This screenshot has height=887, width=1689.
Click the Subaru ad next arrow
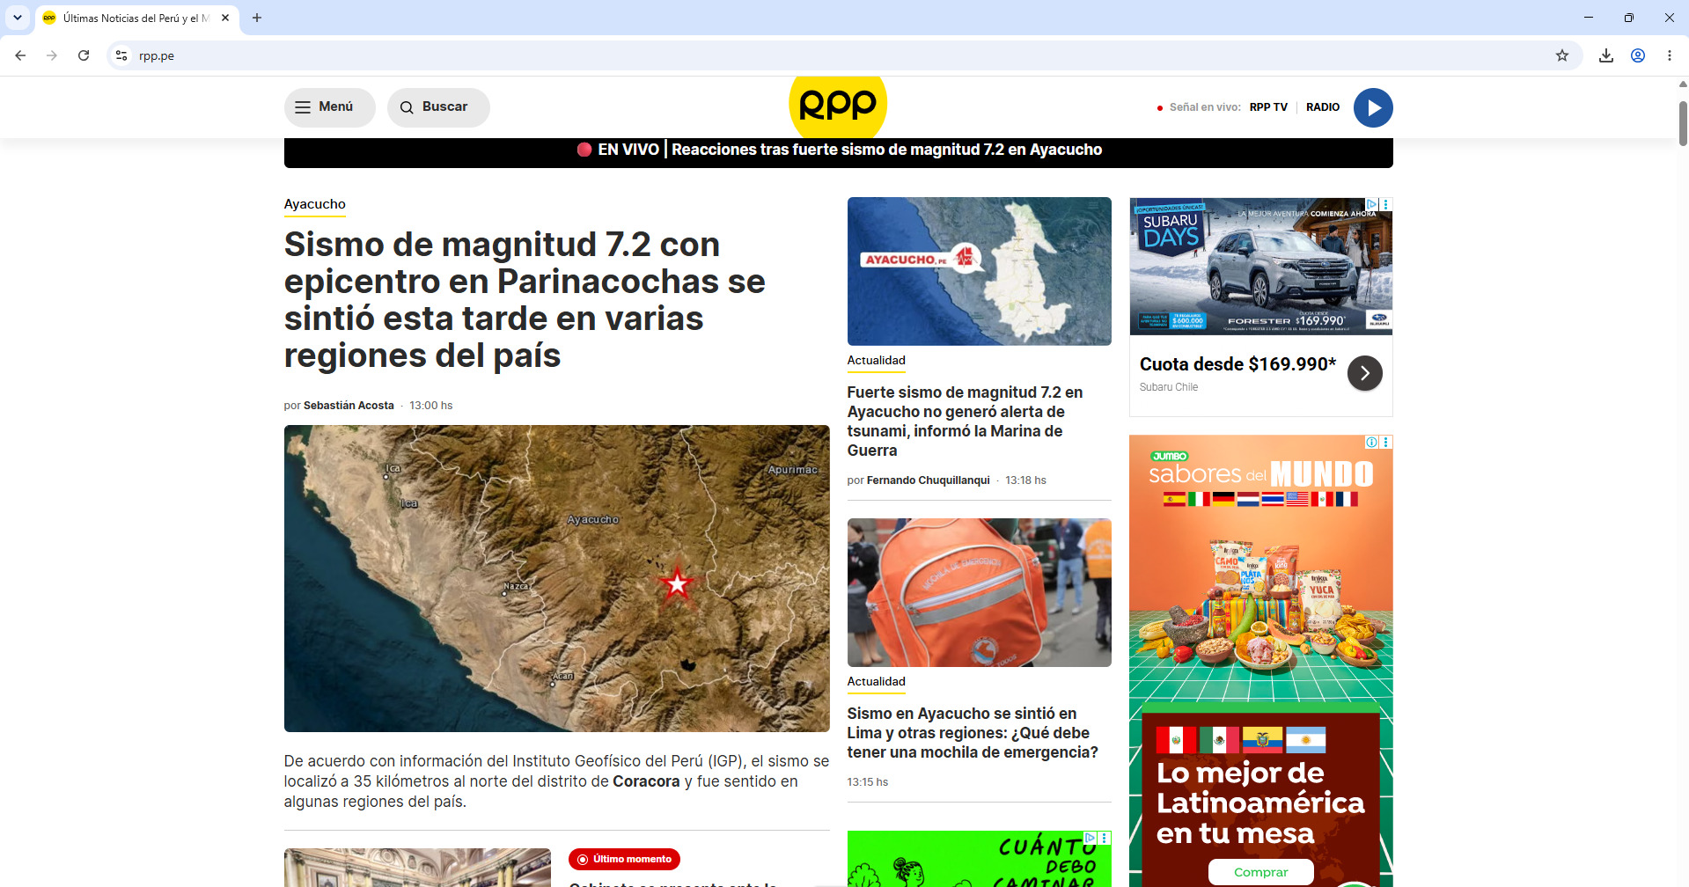[x=1365, y=373]
